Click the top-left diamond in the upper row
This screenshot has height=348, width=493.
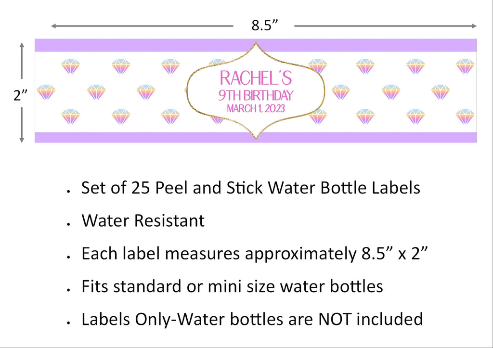70,66
